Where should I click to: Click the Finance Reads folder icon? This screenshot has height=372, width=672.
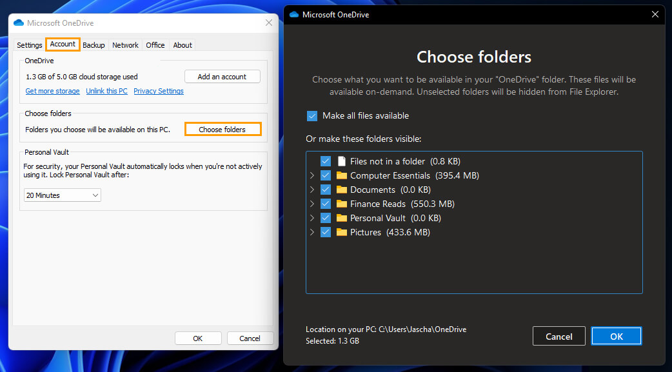tap(342, 204)
